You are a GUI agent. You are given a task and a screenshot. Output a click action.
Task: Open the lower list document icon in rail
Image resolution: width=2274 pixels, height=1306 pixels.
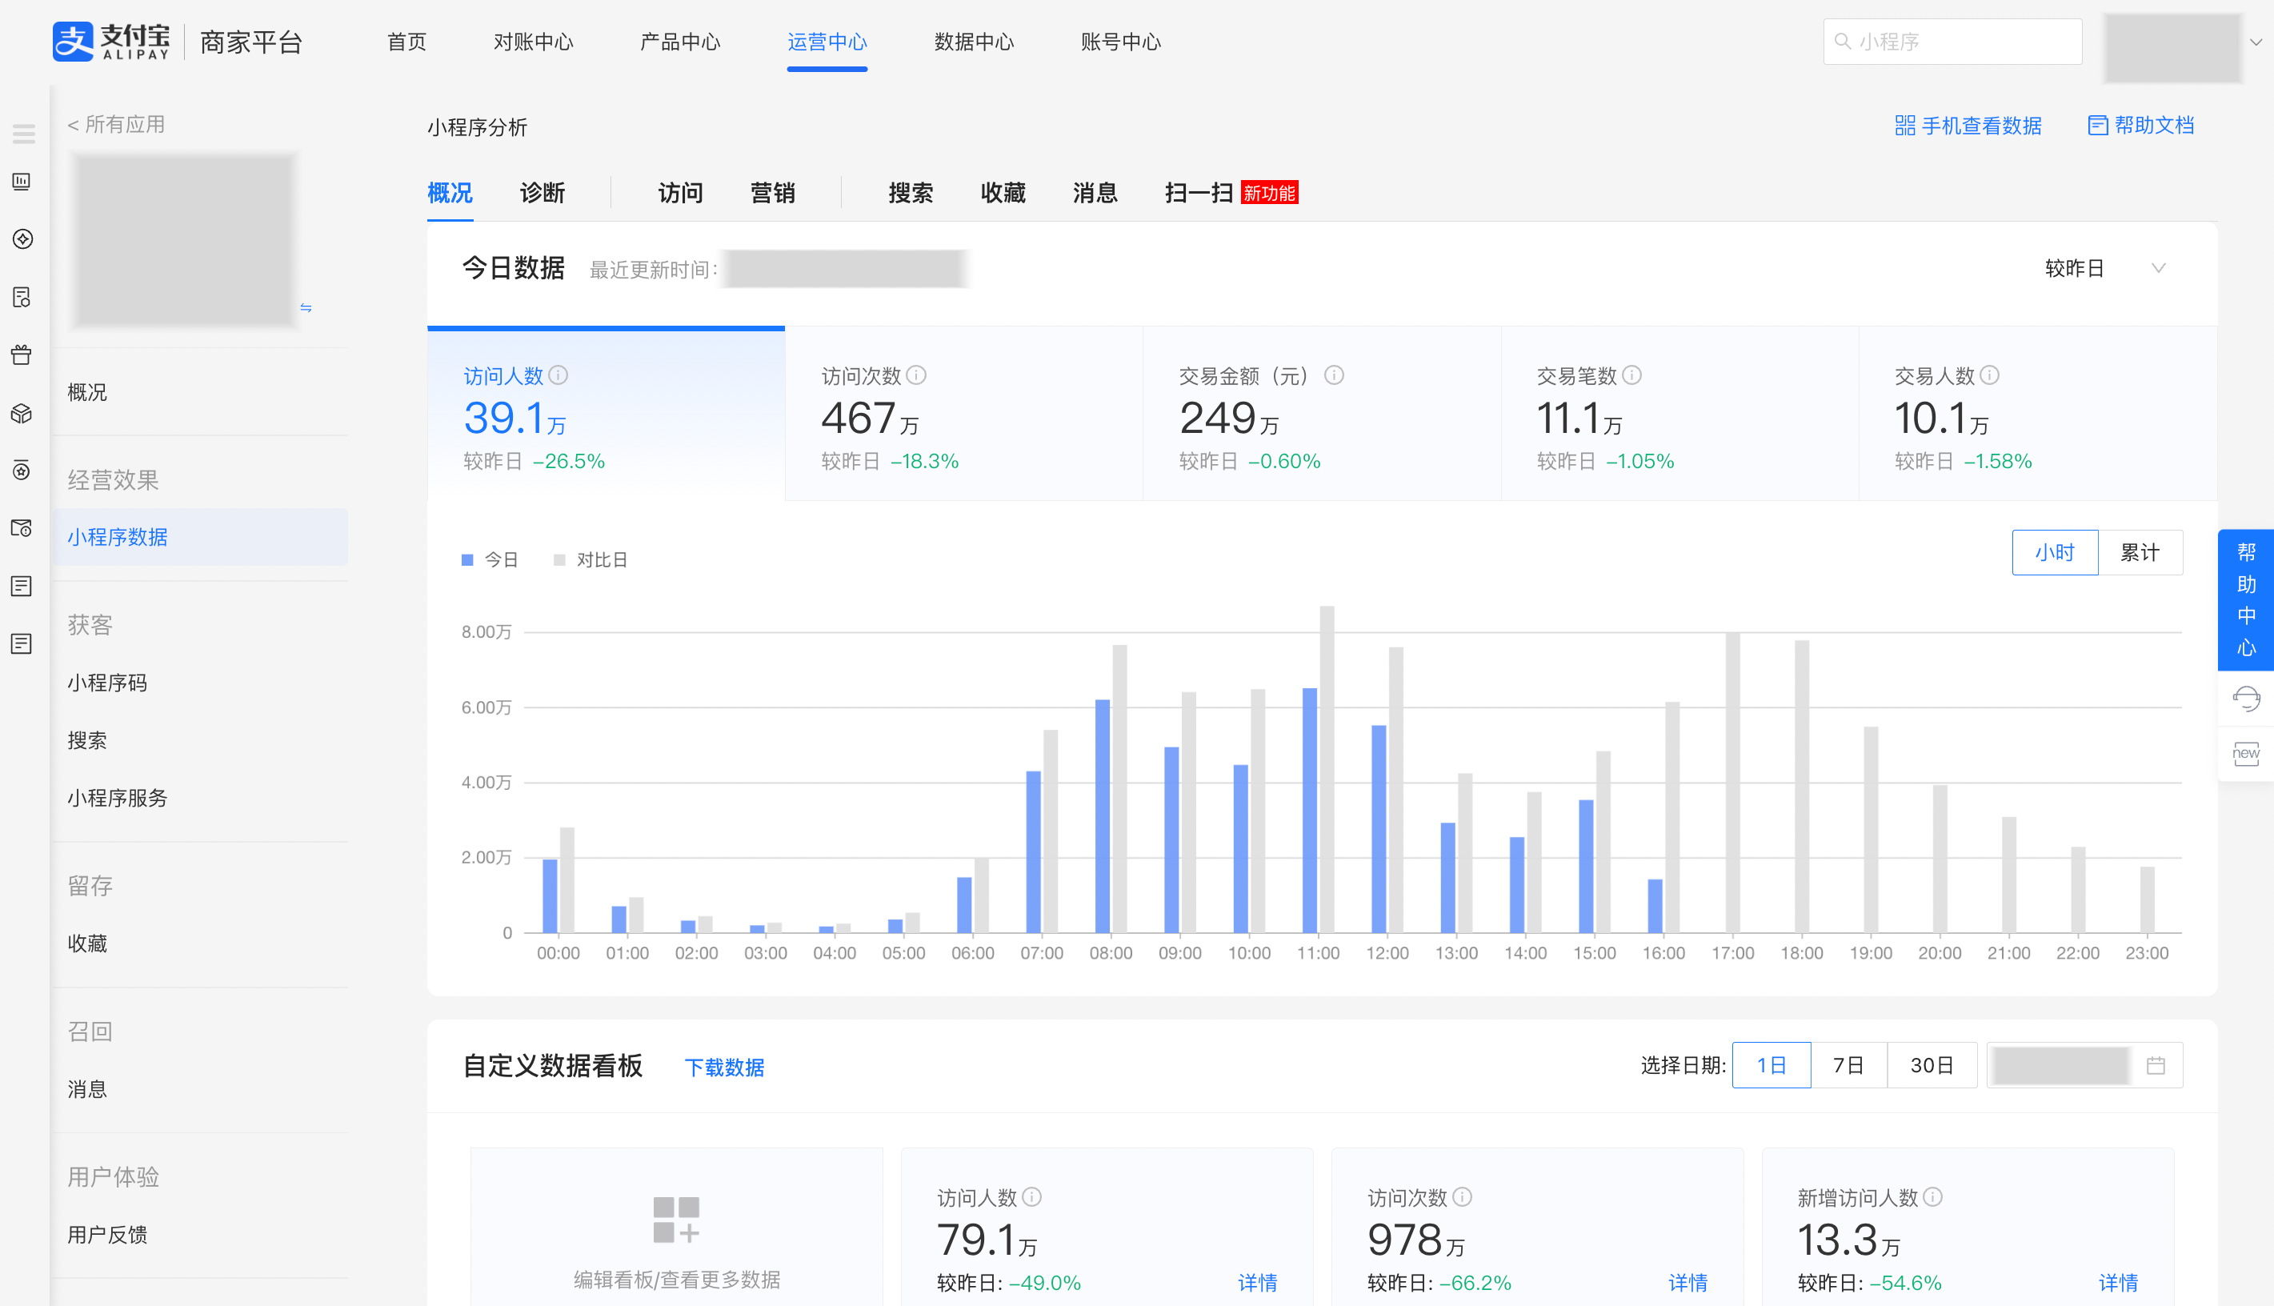click(x=22, y=643)
